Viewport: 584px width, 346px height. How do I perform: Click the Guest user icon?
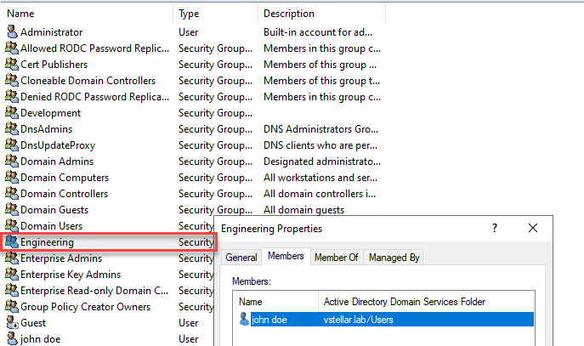(12, 323)
